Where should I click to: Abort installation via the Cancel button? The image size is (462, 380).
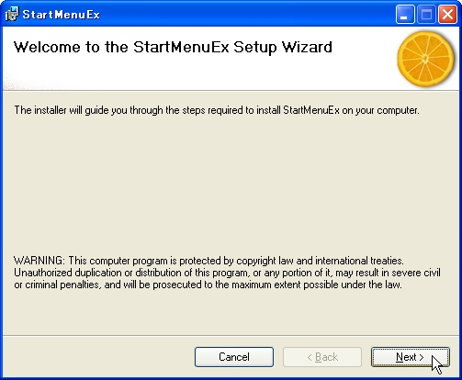[x=234, y=357]
